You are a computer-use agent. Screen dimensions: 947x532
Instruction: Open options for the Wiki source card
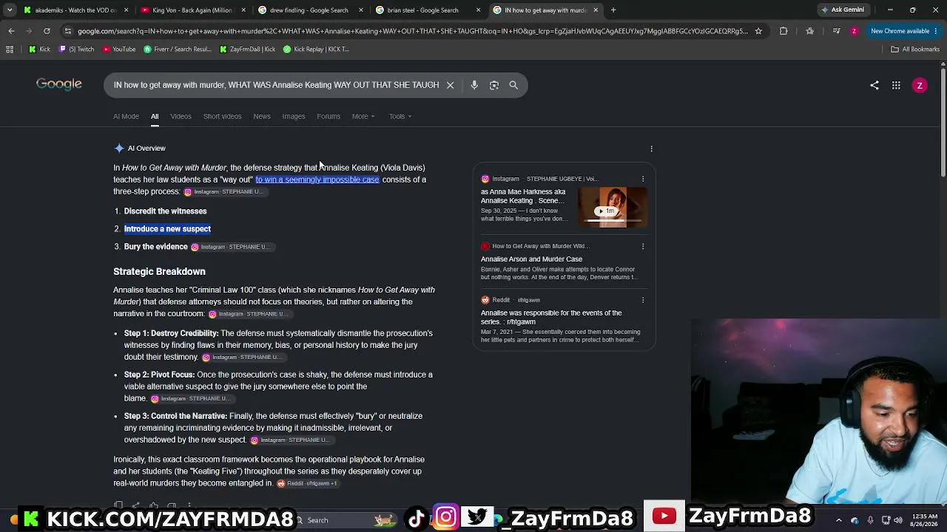[643, 246]
